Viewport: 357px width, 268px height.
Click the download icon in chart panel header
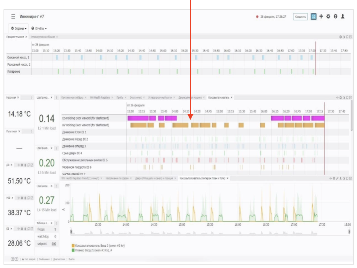click(340, 178)
